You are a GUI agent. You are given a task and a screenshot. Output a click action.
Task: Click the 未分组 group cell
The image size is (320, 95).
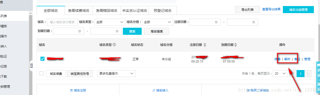166,59
